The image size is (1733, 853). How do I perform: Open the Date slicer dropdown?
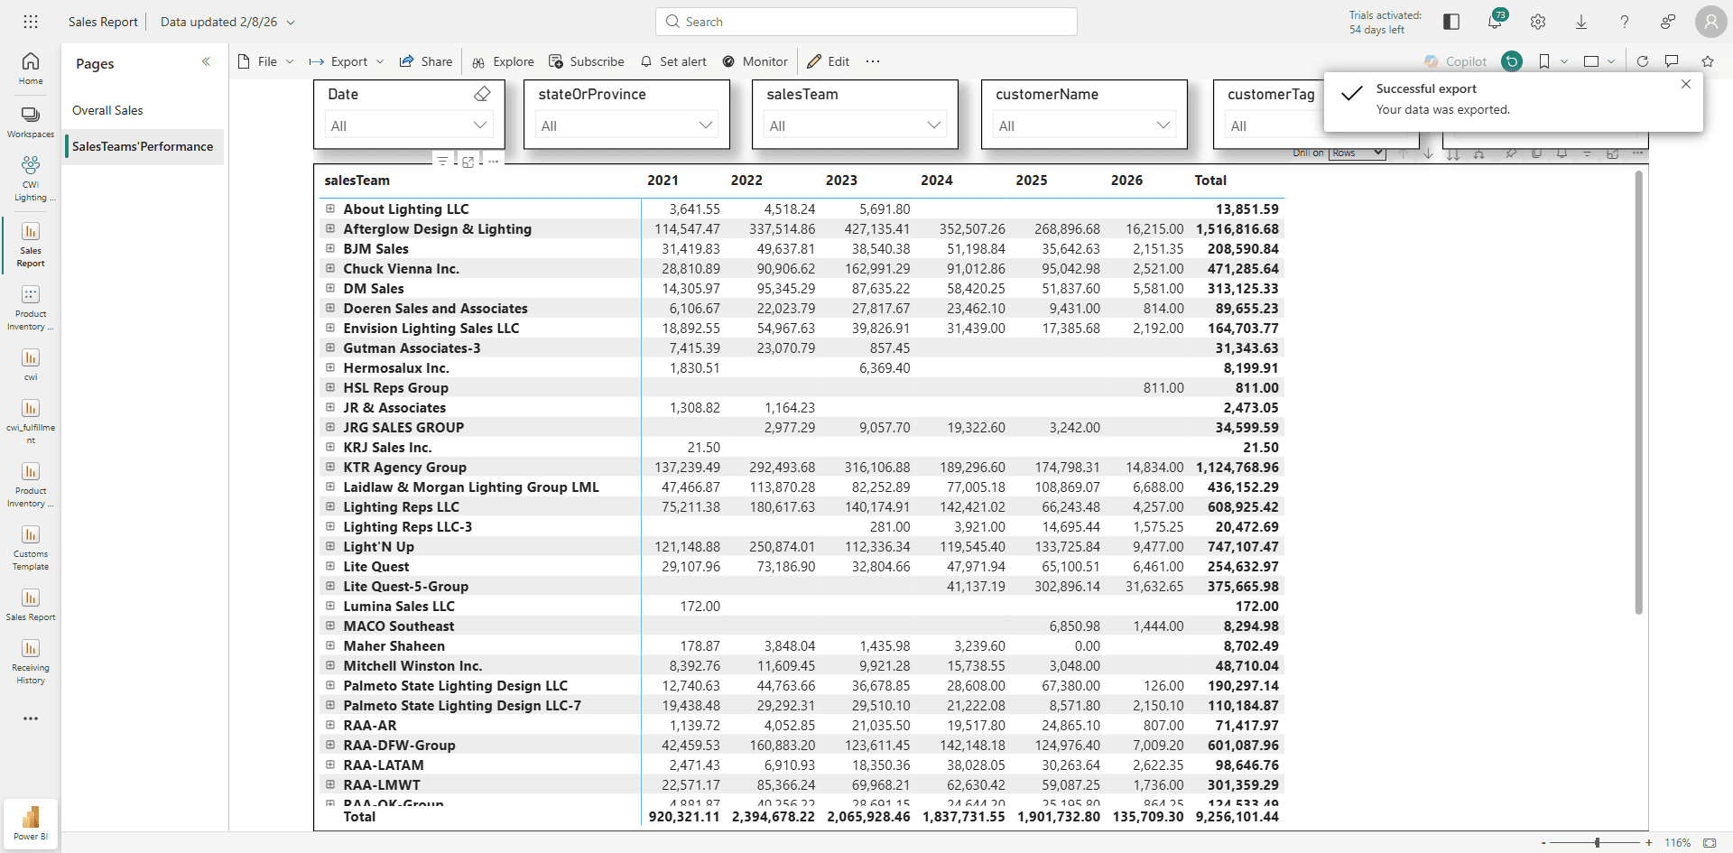pyautogui.click(x=409, y=125)
